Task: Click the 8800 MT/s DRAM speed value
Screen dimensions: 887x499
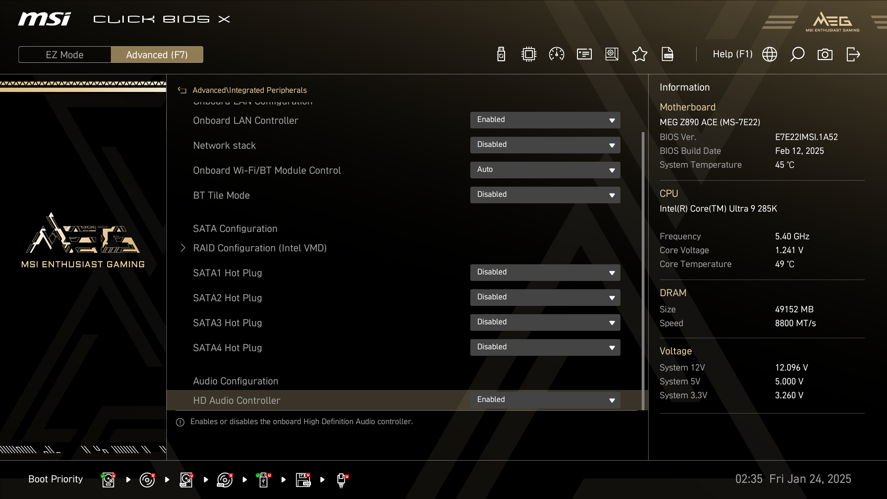Action: [x=795, y=323]
